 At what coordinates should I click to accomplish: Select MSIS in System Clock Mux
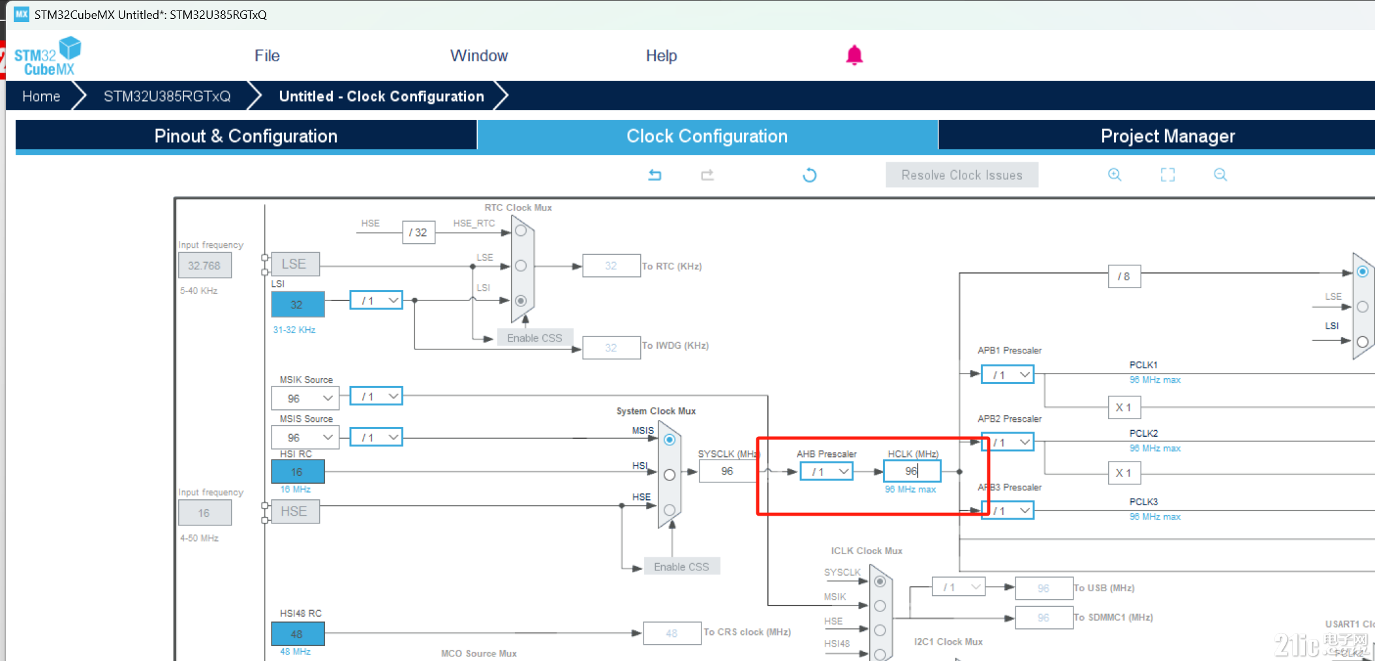click(x=670, y=440)
